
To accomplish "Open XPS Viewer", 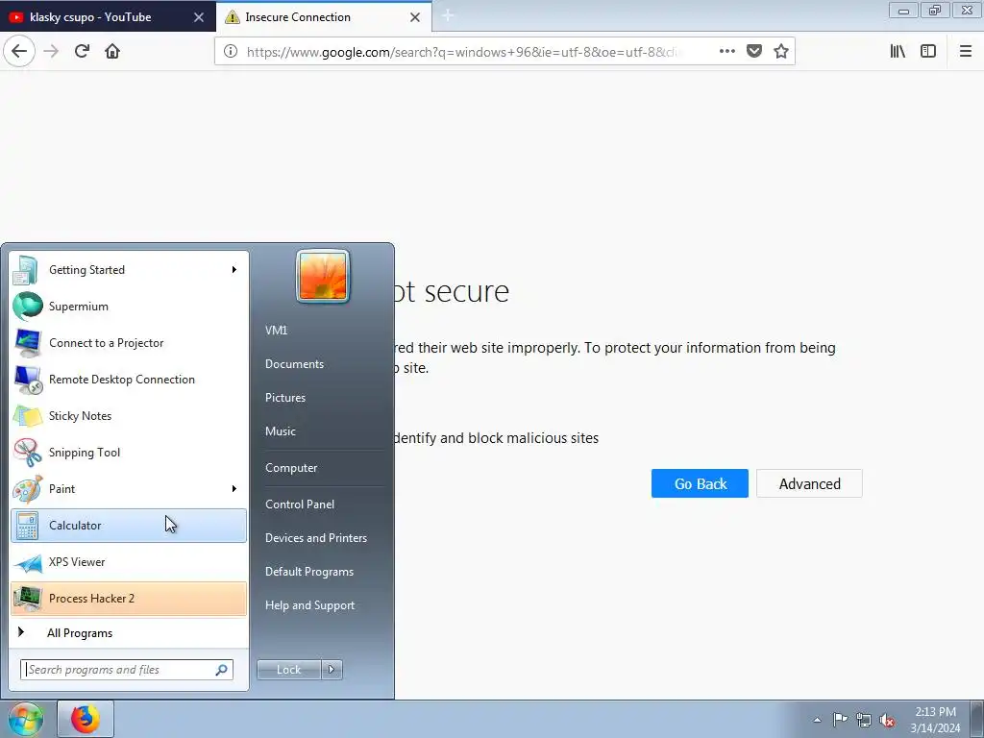I will (129, 561).
